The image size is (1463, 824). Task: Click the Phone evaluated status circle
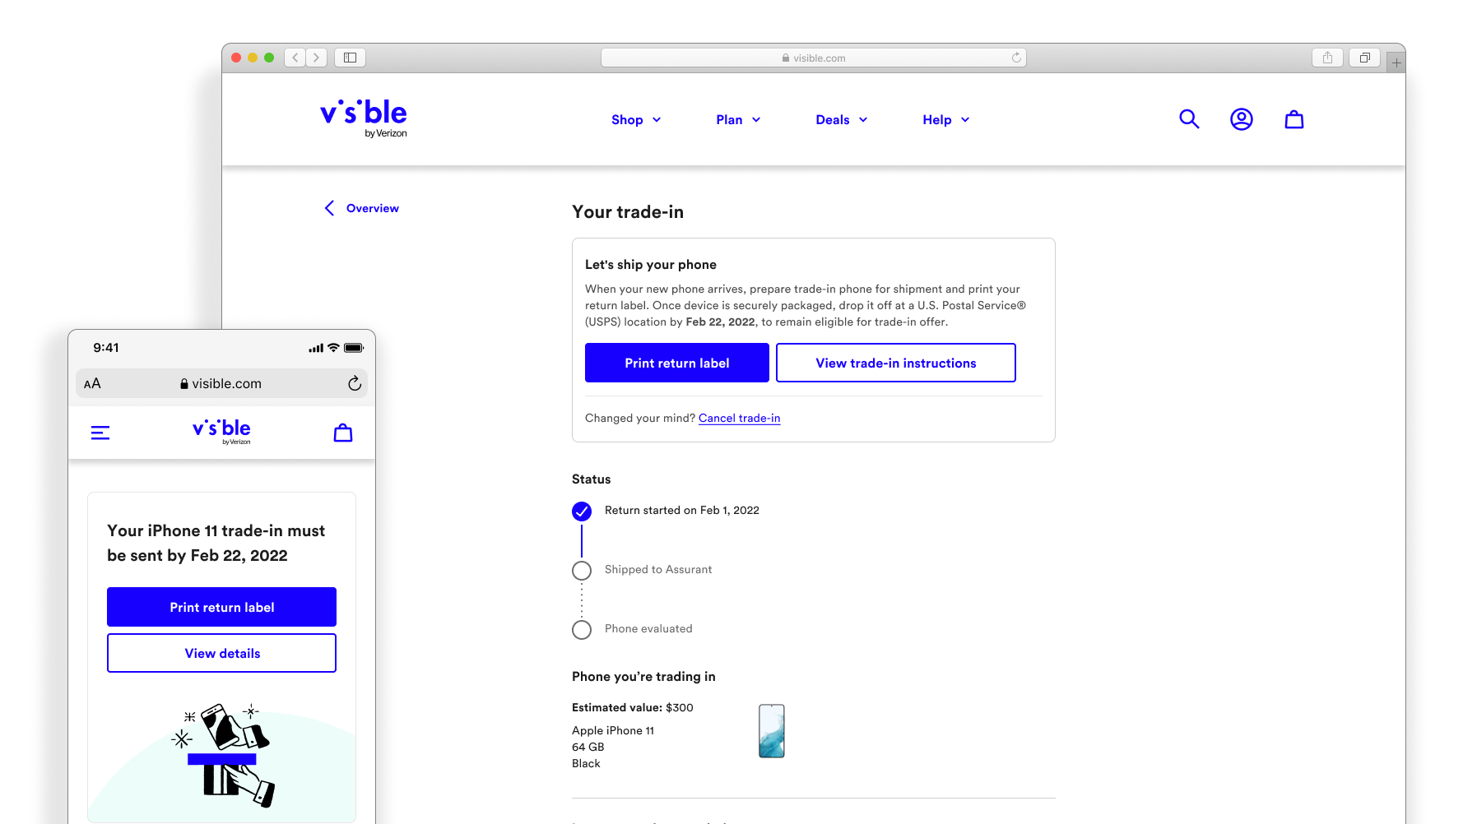pyautogui.click(x=582, y=630)
